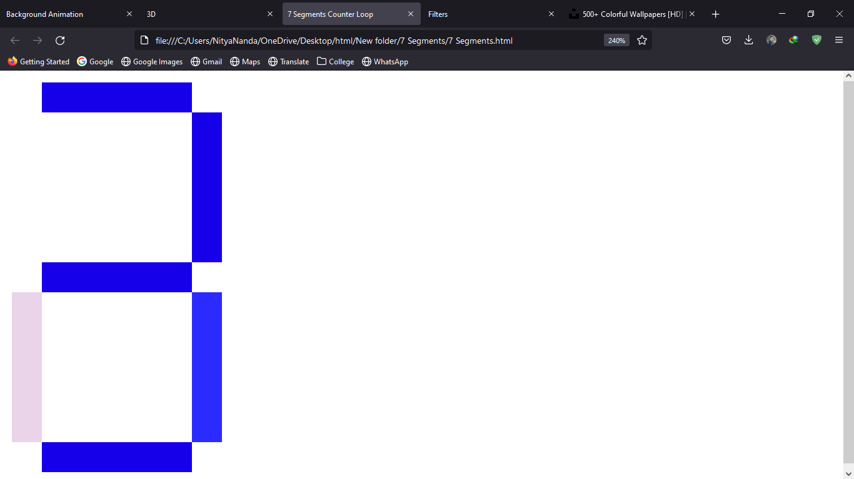Screen dimensions: 854x479
Task: Click the 240% zoom indicator
Action: pos(616,40)
